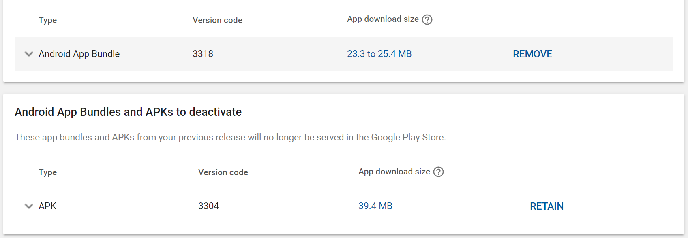The image size is (688, 238).
Task: Click help icon beside top App download size
Action: (427, 20)
